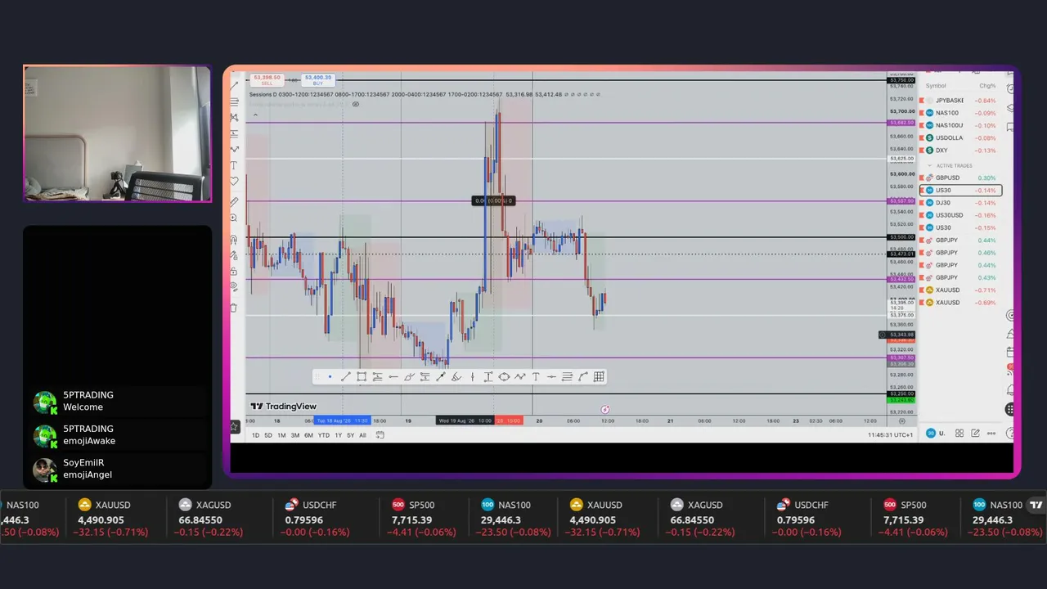
Task: Click the 53,500.00 black price label
Action: [901, 237]
